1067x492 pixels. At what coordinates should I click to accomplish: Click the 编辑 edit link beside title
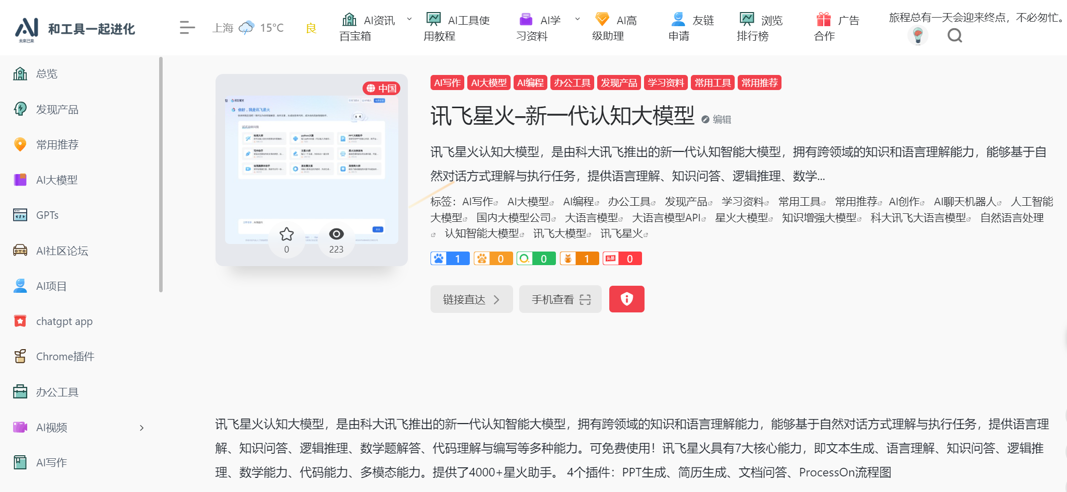[x=717, y=119]
